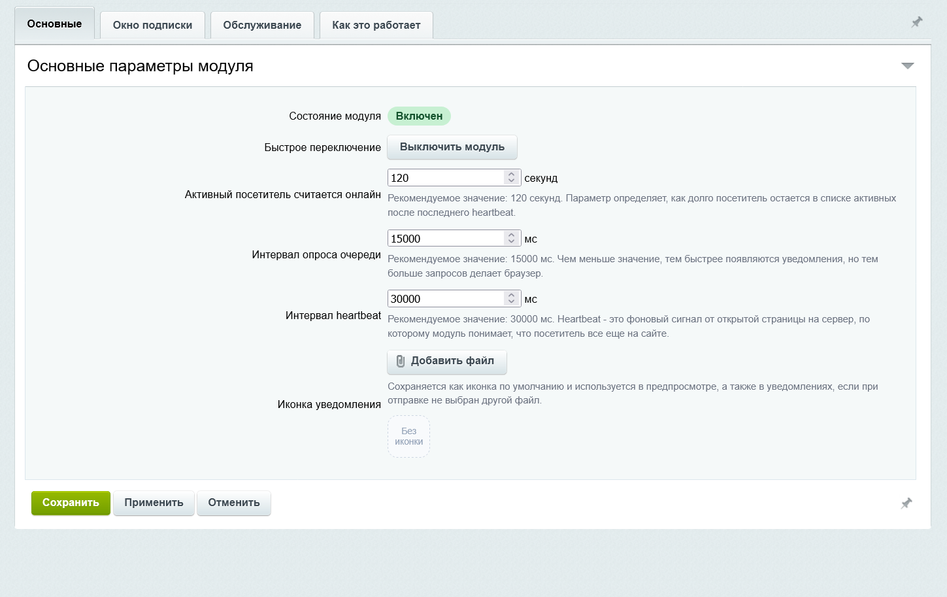Screen dimensions: 947x597
Task: Decrease the 120 seconds value with the down arrow
Action: coord(512,181)
